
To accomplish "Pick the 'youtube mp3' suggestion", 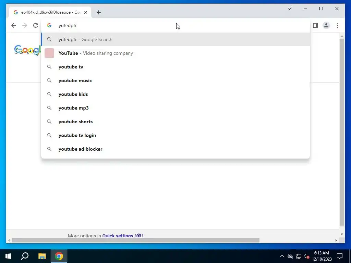I will click(x=175, y=108).
